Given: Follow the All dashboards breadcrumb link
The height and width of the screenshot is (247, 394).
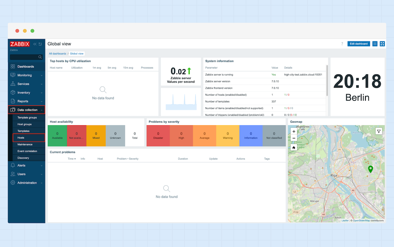Looking at the screenshot, I should [x=57, y=53].
